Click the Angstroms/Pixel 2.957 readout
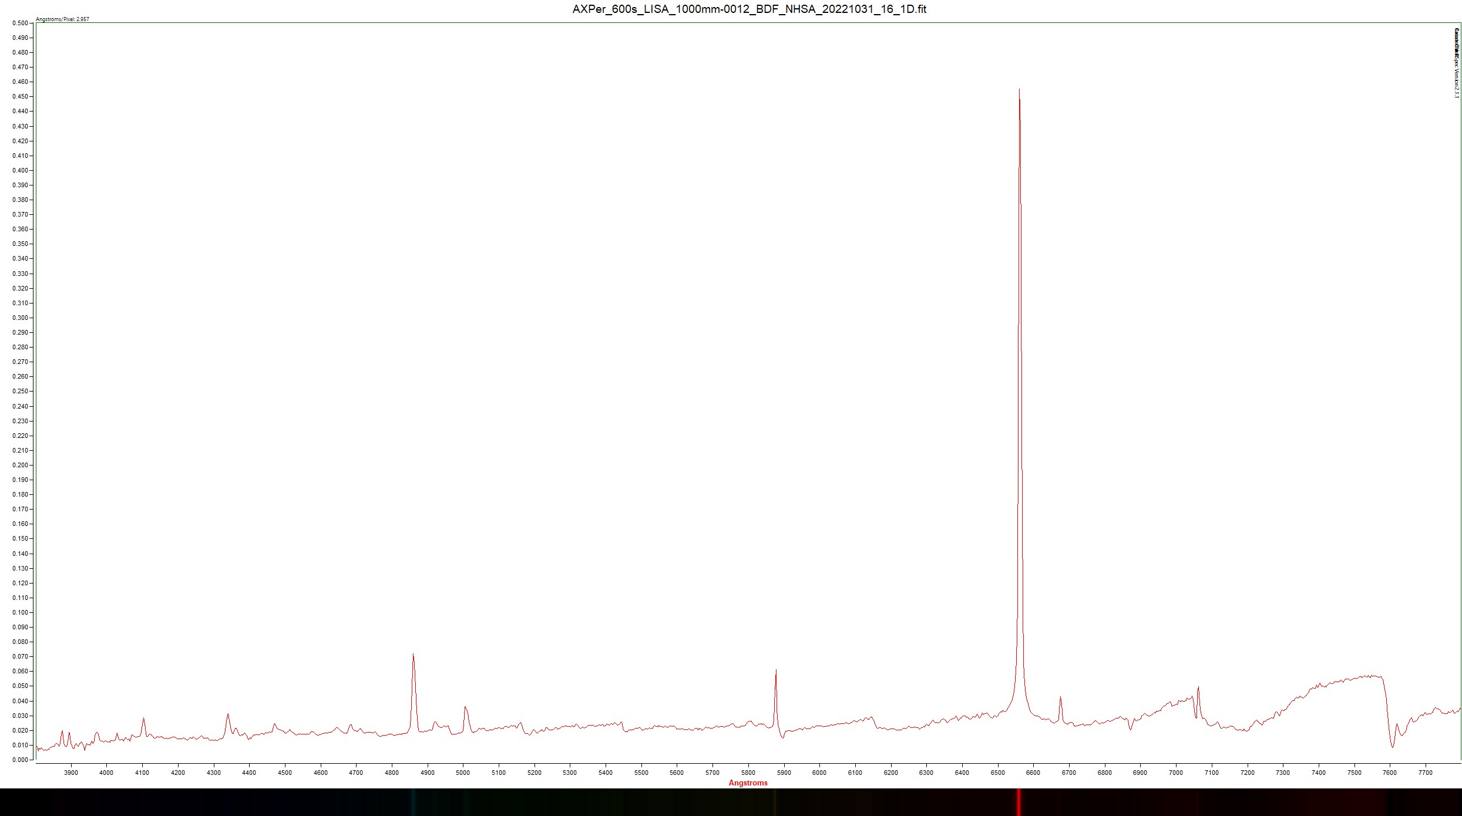Screen dimensions: 1462x816 (x=63, y=19)
